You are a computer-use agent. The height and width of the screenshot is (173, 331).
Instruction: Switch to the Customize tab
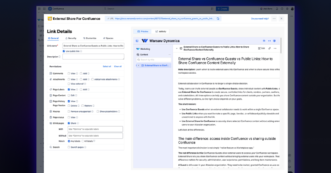pyautogui.click(x=90, y=38)
